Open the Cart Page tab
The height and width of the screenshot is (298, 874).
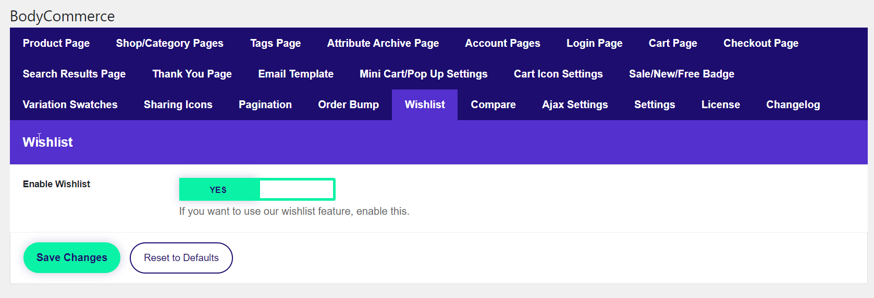click(x=672, y=43)
